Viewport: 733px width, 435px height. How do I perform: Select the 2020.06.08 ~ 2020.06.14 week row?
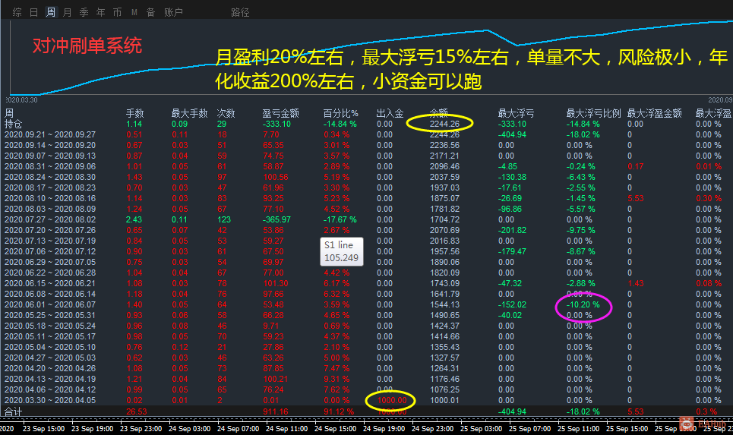pyautogui.click(x=50, y=294)
